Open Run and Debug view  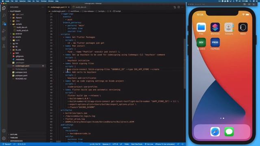(4, 31)
